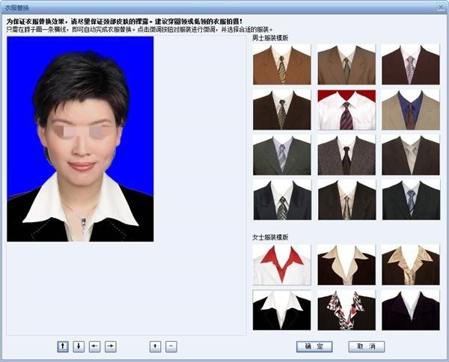Image resolution: width=449 pixels, height=362 pixels.
Task: Choose the women's black suit with white collar
Action: click(282, 310)
